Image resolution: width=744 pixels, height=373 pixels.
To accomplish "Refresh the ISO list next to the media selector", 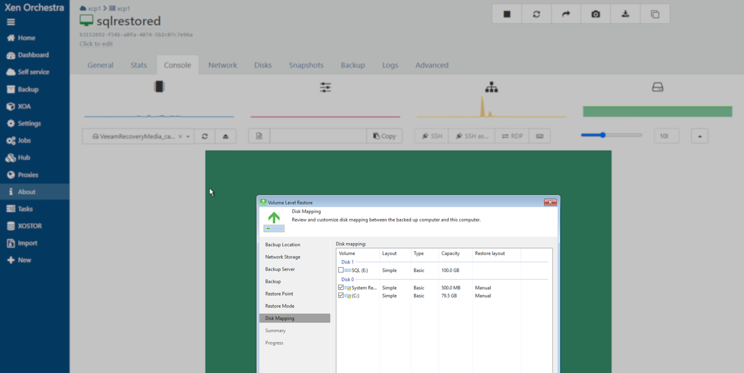I will pyautogui.click(x=205, y=136).
